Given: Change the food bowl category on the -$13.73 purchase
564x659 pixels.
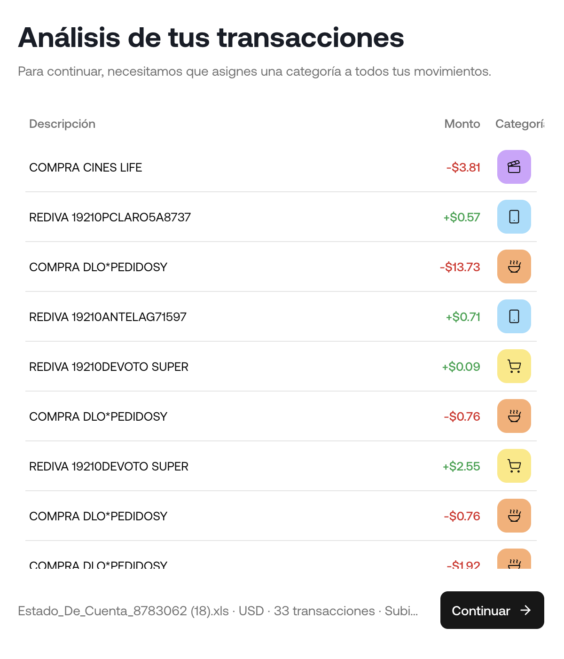Looking at the screenshot, I should click(x=514, y=267).
